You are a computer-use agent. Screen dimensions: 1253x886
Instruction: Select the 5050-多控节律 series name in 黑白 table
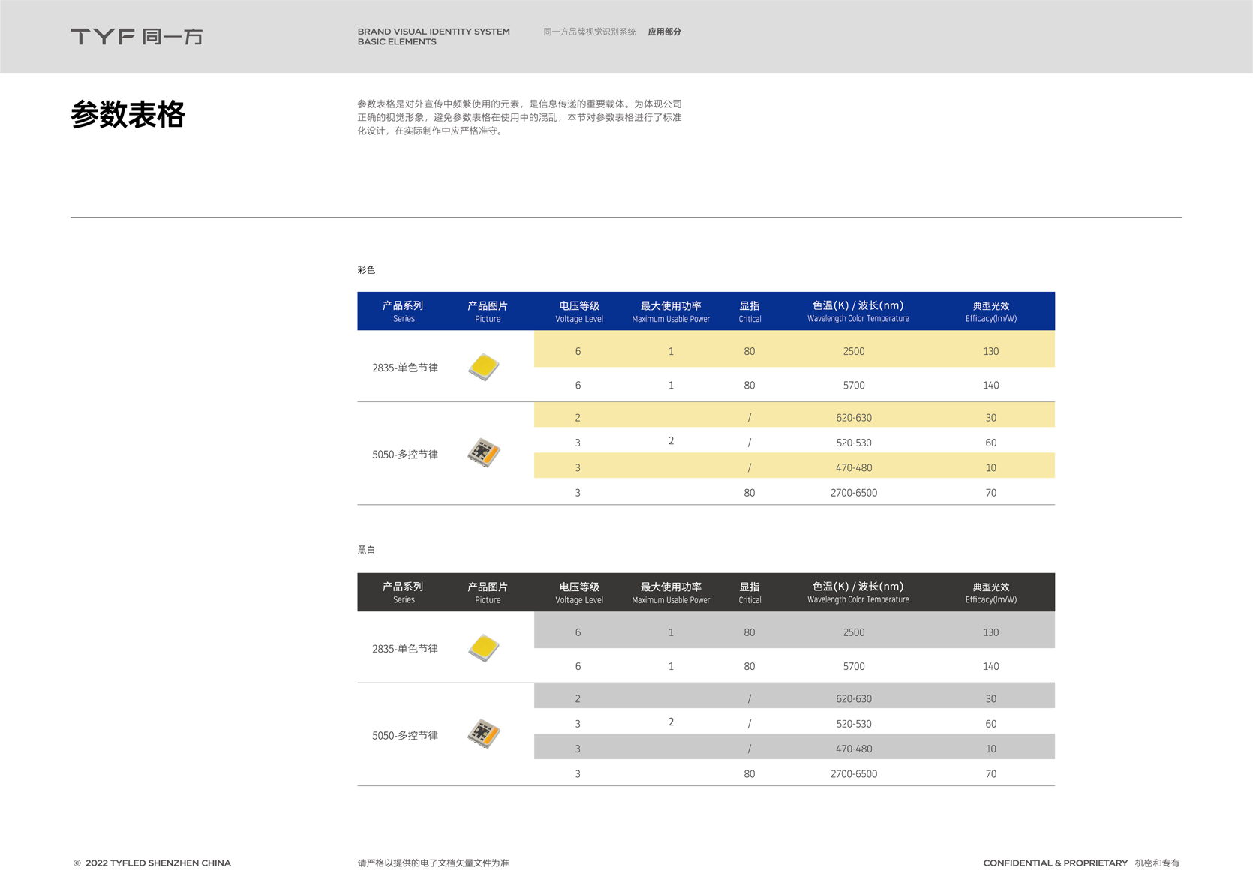click(x=405, y=736)
